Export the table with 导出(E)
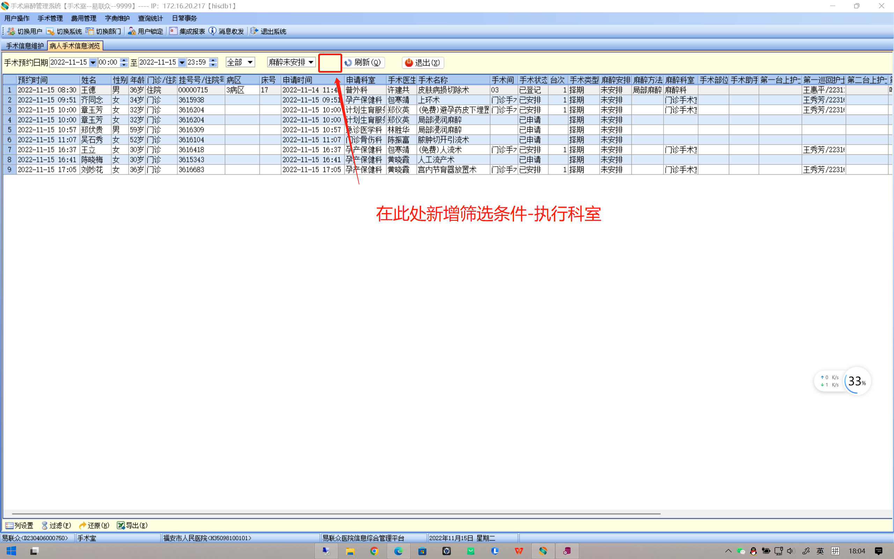The width and height of the screenshot is (894, 559). coord(132,525)
